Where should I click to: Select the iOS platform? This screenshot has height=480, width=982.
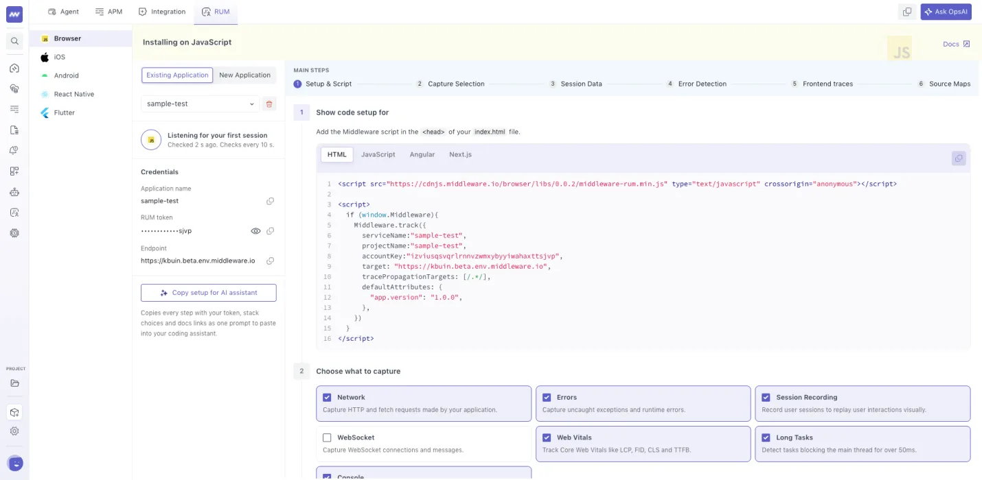tap(80, 57)
